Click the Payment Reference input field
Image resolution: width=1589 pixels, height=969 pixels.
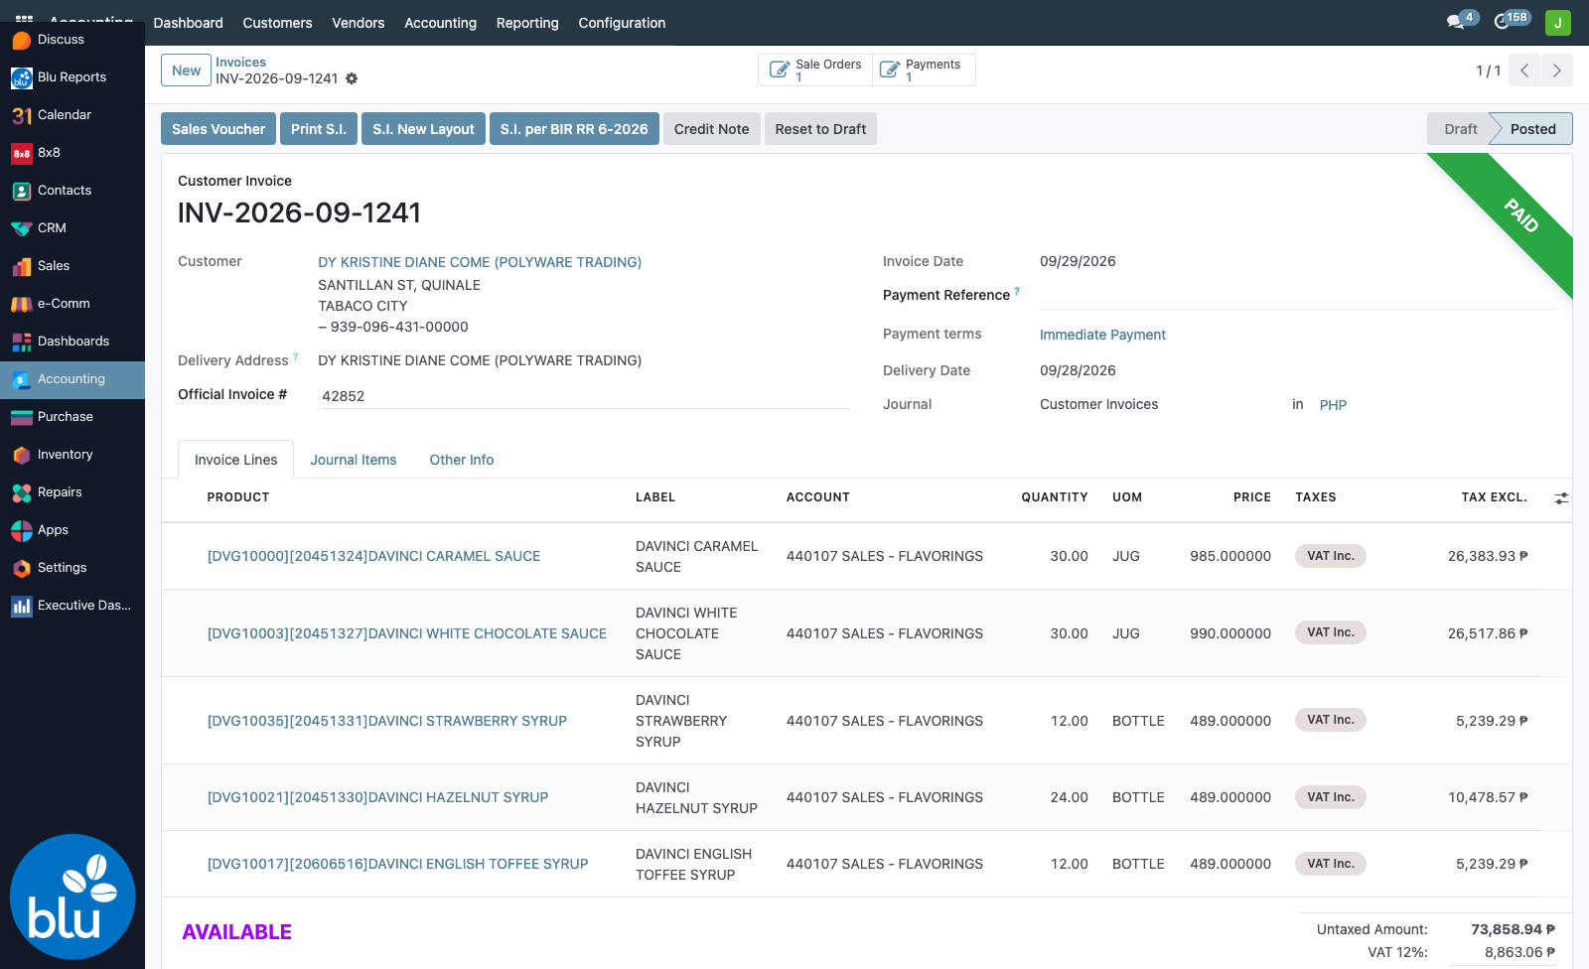[x=1297, y=295]
